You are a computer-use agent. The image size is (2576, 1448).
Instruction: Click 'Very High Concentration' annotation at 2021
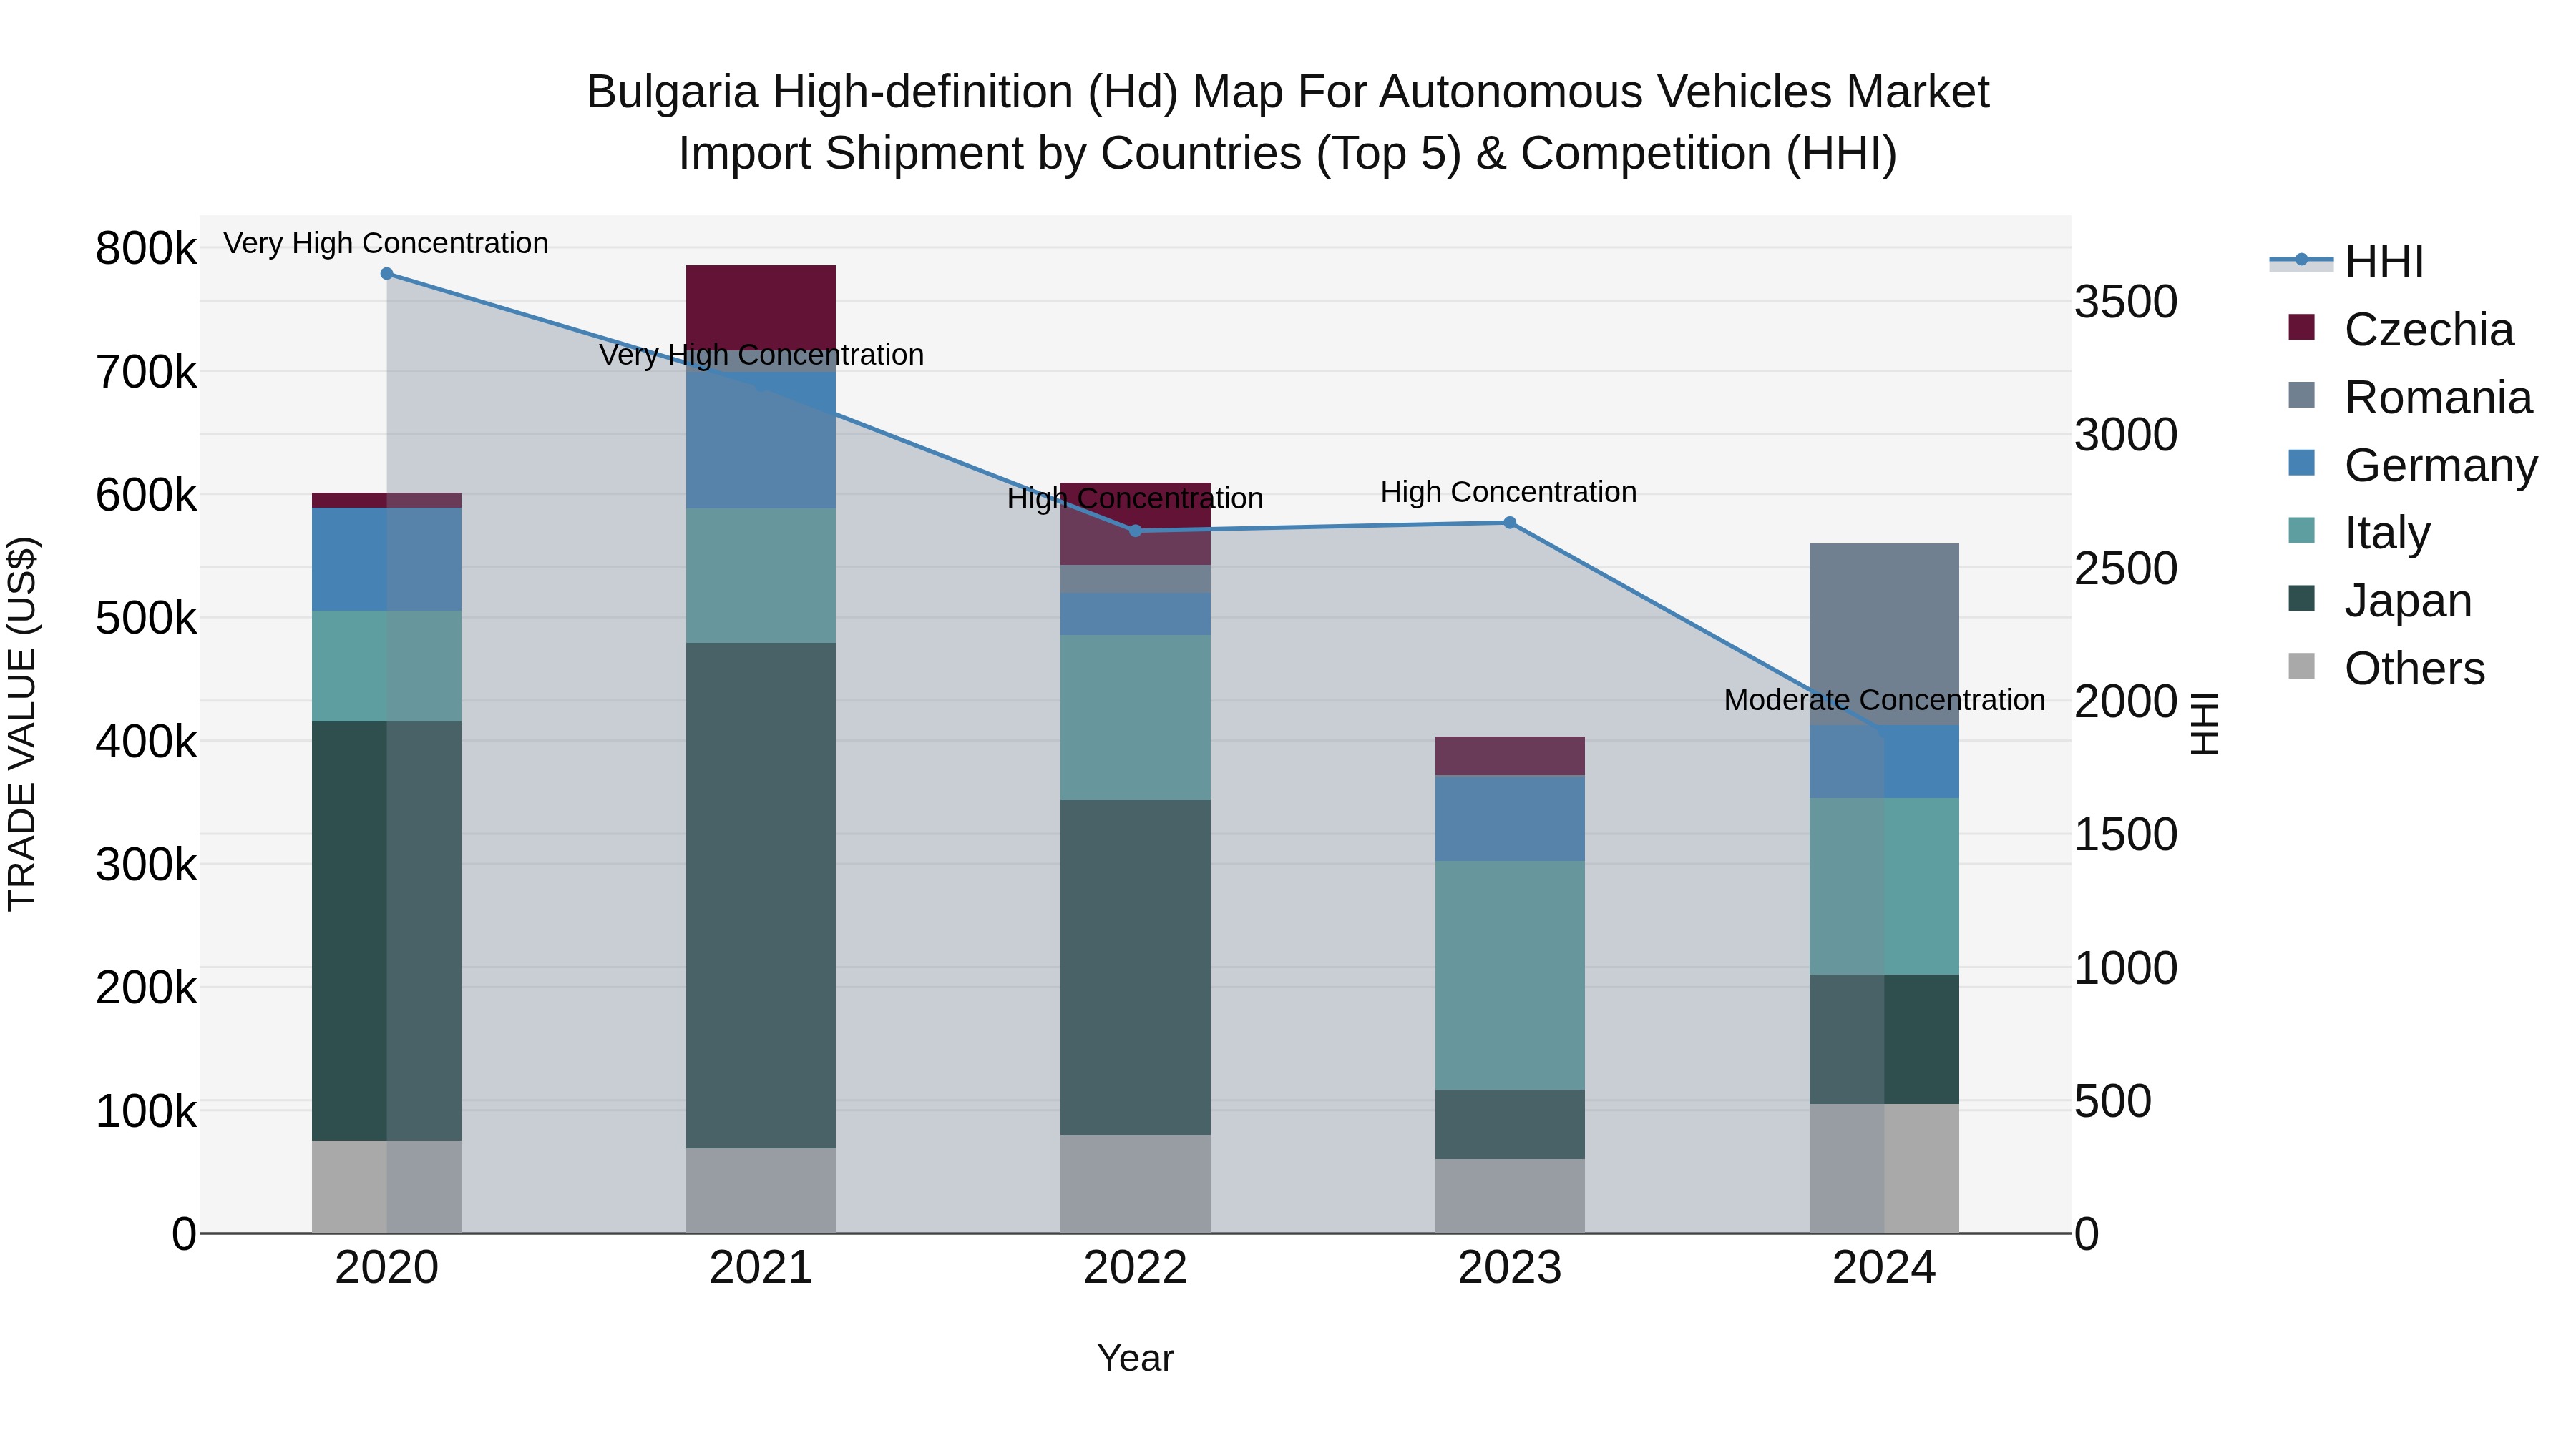[761, 355]
